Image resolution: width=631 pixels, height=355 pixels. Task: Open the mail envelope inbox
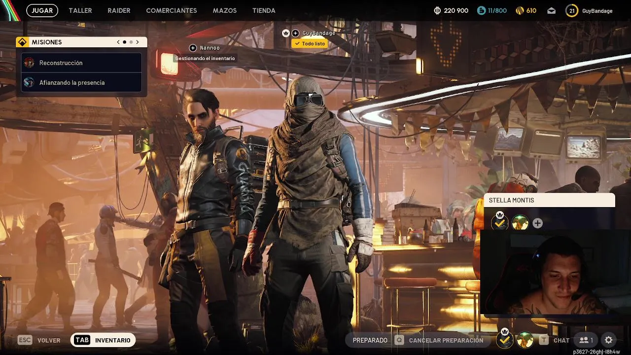pyautogui.click(x=552, y=10)
